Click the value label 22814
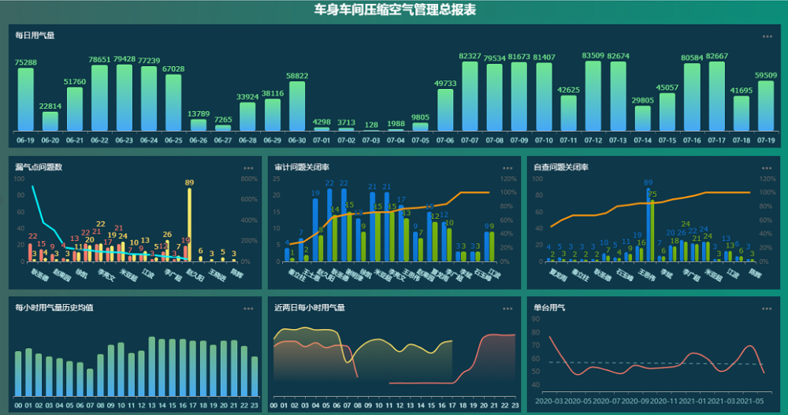 50,106
